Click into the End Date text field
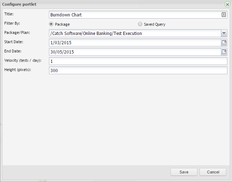 (135, 52)
